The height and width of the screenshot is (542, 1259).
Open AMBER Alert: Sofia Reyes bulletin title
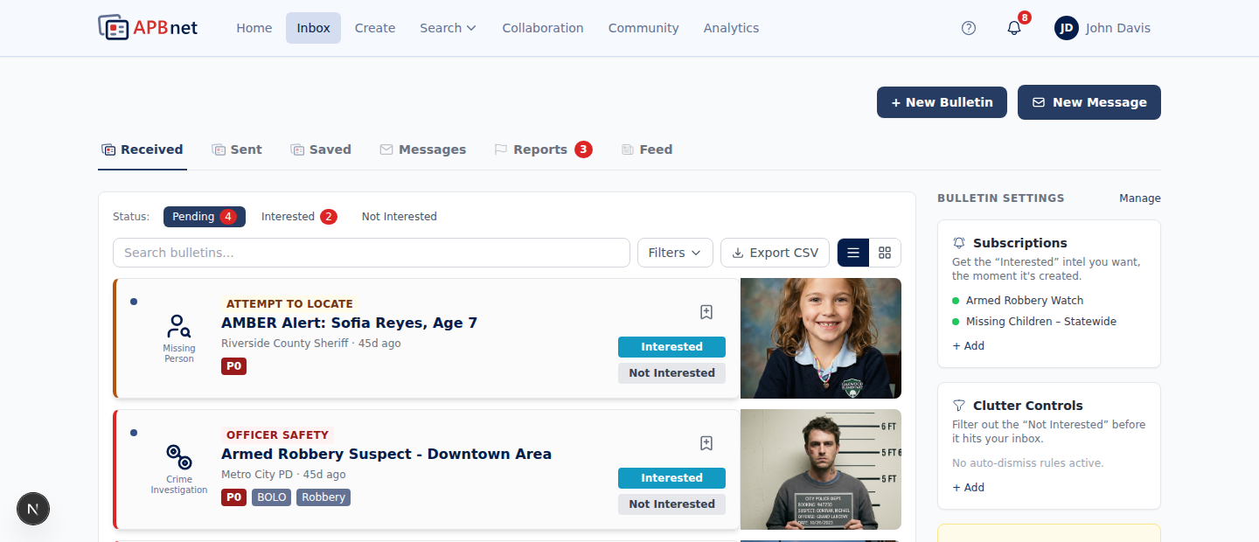[349, 323]
